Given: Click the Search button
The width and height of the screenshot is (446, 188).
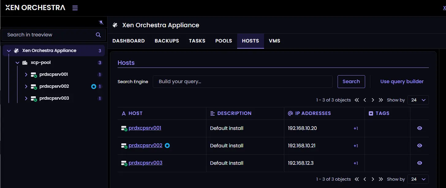Looking at the screenshot, I should click(x=351, y=81).
